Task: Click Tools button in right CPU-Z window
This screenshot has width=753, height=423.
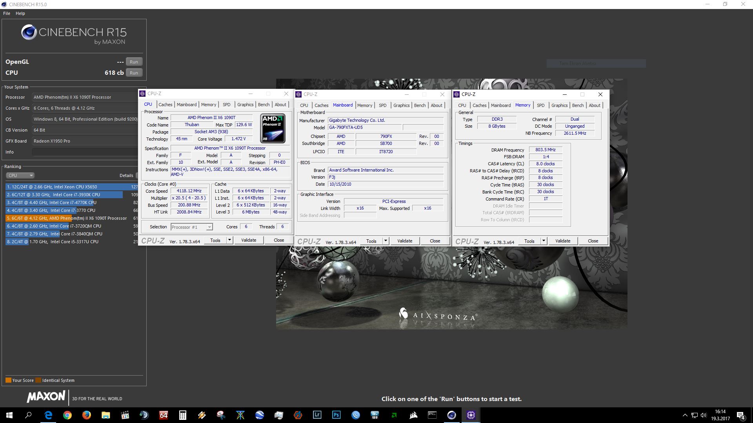Action: point(529,241)
